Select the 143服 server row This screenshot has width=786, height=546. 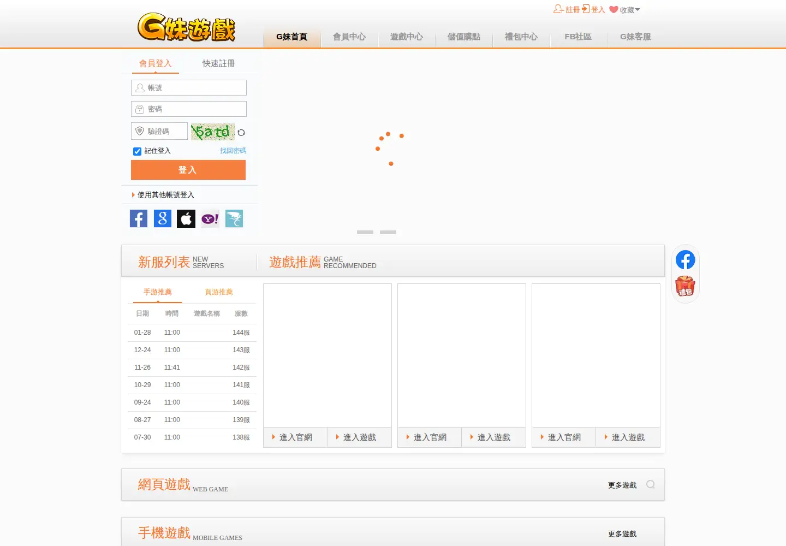click(x=192, y=350)
